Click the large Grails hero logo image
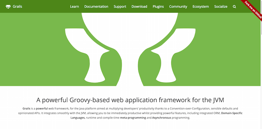The width and height of the screenshot is (262, 129). coord(130,50)
